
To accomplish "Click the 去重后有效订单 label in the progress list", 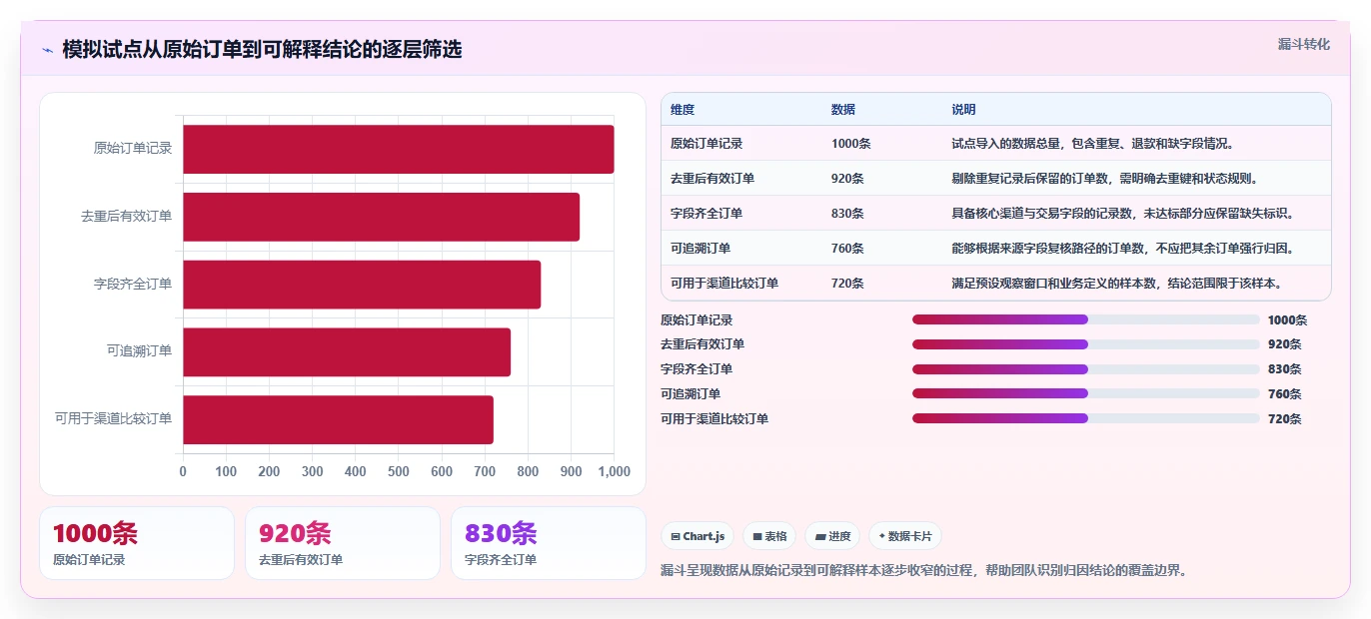I will (x=702, y=344).
